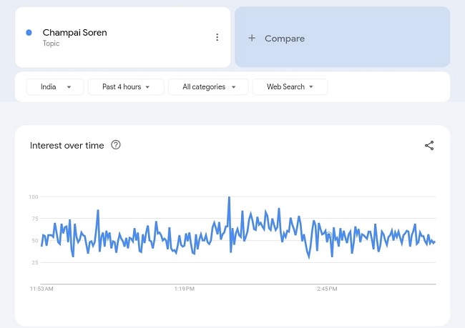Viewport: 465px width, 328px height.
Task: Change the Web Search type dropdown
Action: click(x=290, y=86)
